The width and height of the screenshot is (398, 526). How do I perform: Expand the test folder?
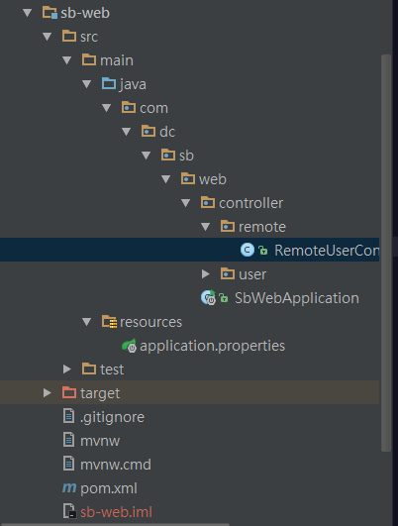pos(67,369)
